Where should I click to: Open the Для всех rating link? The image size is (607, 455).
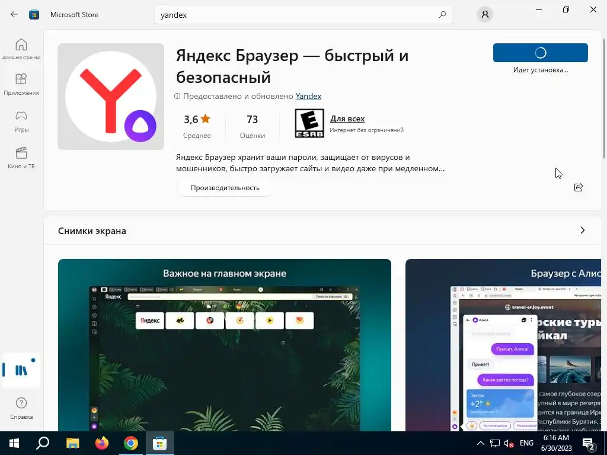347,118
